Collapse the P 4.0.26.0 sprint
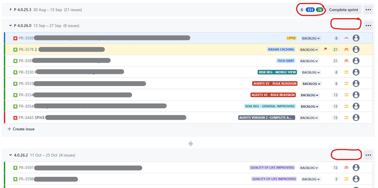This screenshot has width=378, height=188. (x=10, y=25)
